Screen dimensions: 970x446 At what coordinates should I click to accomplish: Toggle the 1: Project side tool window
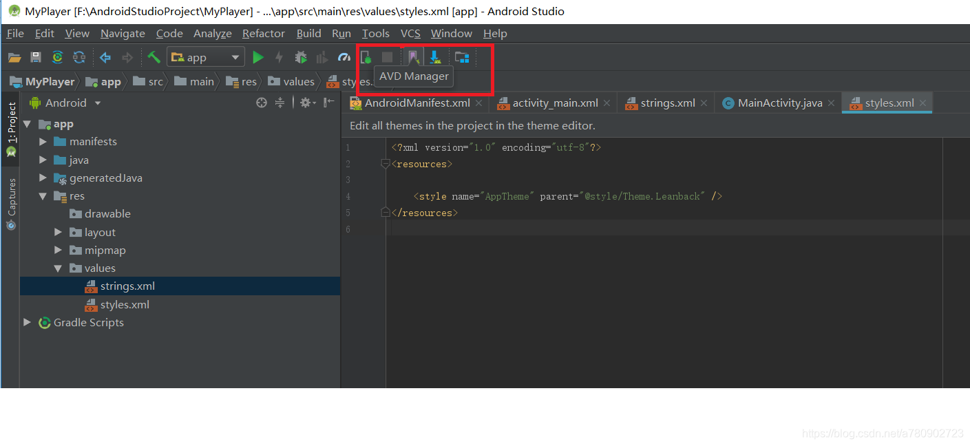click(x=11, y=130)
